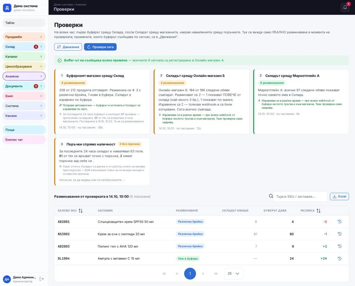Open the Поръчки спрямо наличност card

(x=102, y=162)
